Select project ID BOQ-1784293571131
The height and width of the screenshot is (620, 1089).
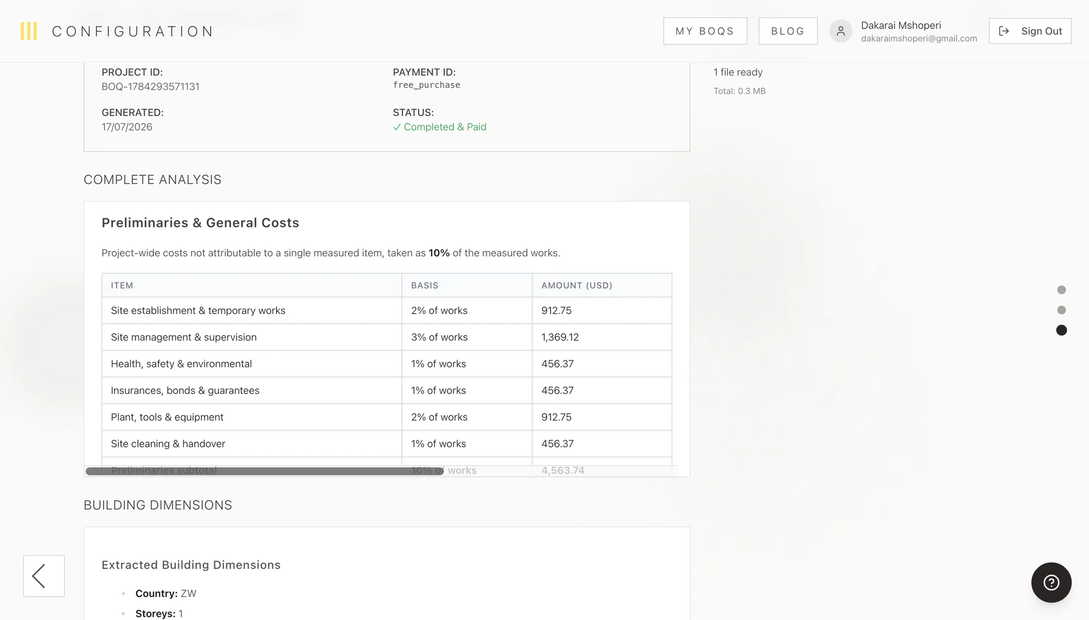pos(151,86)
